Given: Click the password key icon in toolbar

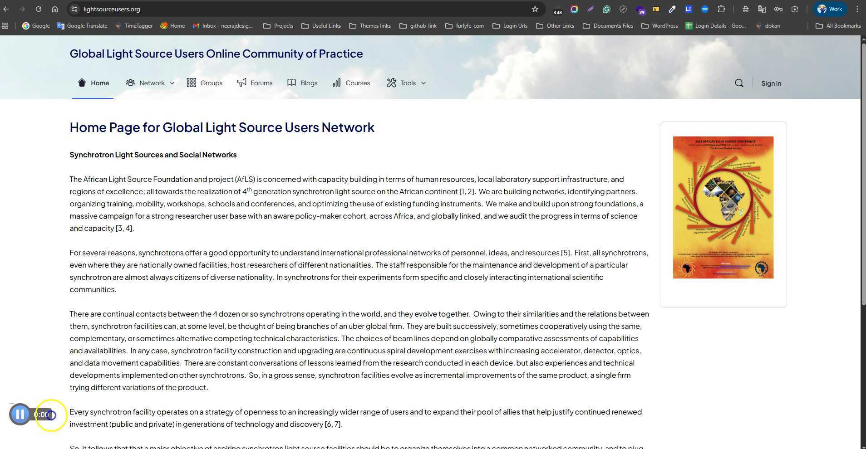Looking at the screenshot, I should coord(778,9).
